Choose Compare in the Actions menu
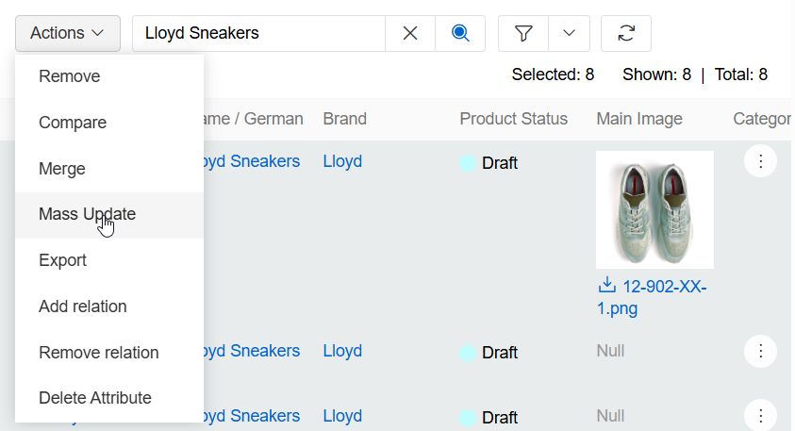The width and height of the screenshot is (795, 431). pos(73,123)
